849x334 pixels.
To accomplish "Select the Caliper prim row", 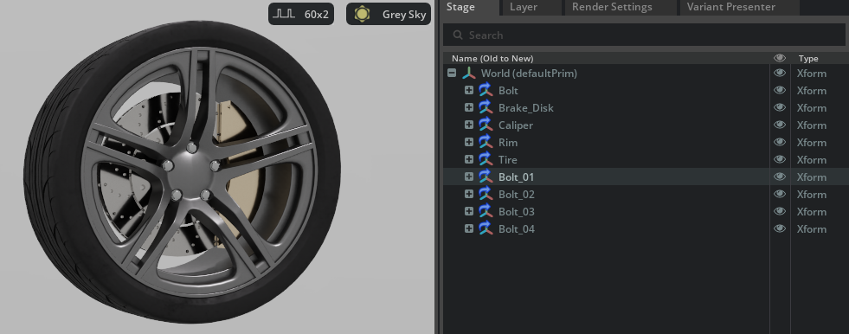I will (x=646, y=125).
